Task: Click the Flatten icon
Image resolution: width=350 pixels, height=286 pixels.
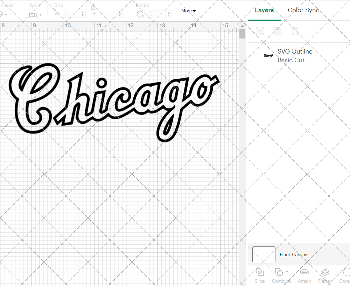Action: click(325, 272)
